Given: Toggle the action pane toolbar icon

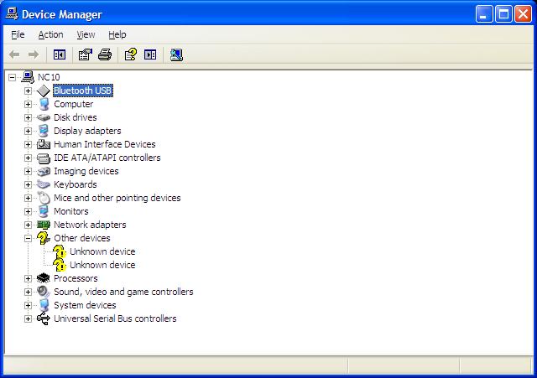Looking at the screenshot, I should pos(150,54).
